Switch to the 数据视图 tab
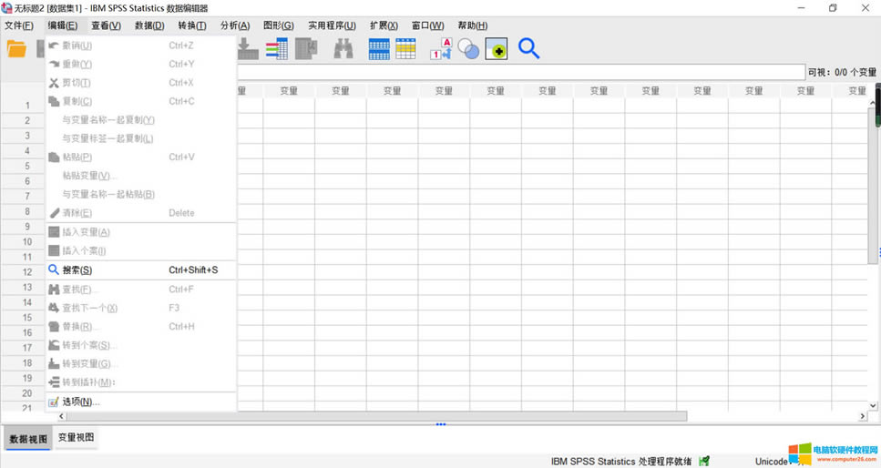Viewport: 881px width, 468px height. click(27, 438)
